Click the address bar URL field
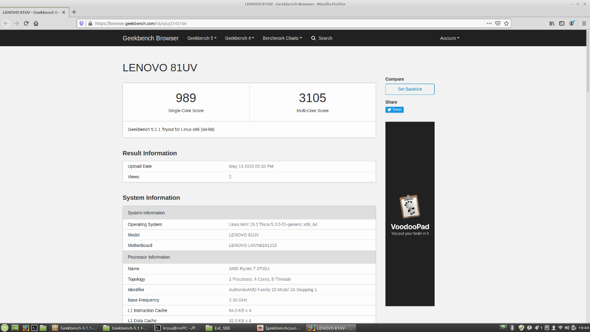 pos(285,23)
